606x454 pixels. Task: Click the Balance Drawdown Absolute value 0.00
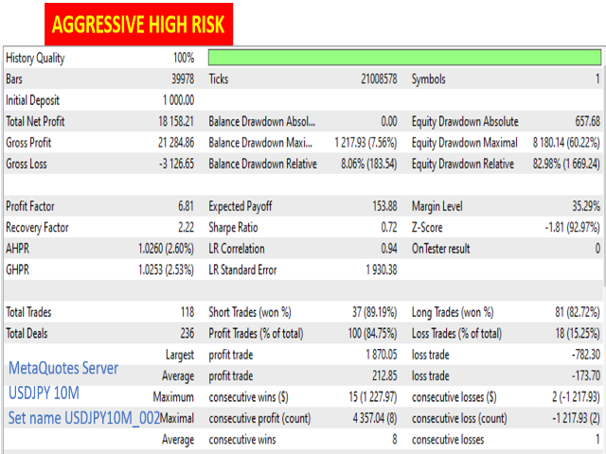(x=389, y=122)
